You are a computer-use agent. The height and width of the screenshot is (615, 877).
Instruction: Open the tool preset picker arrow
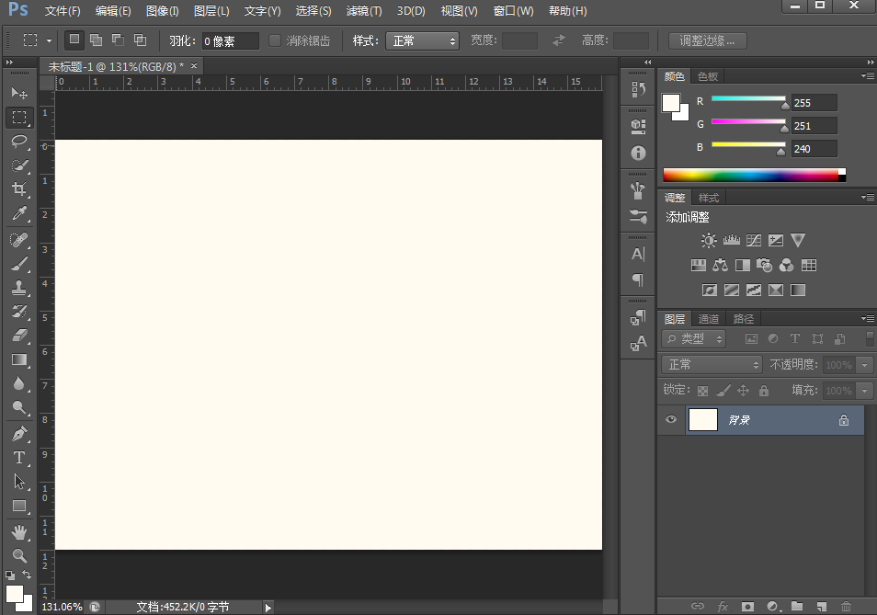(50, 40)
